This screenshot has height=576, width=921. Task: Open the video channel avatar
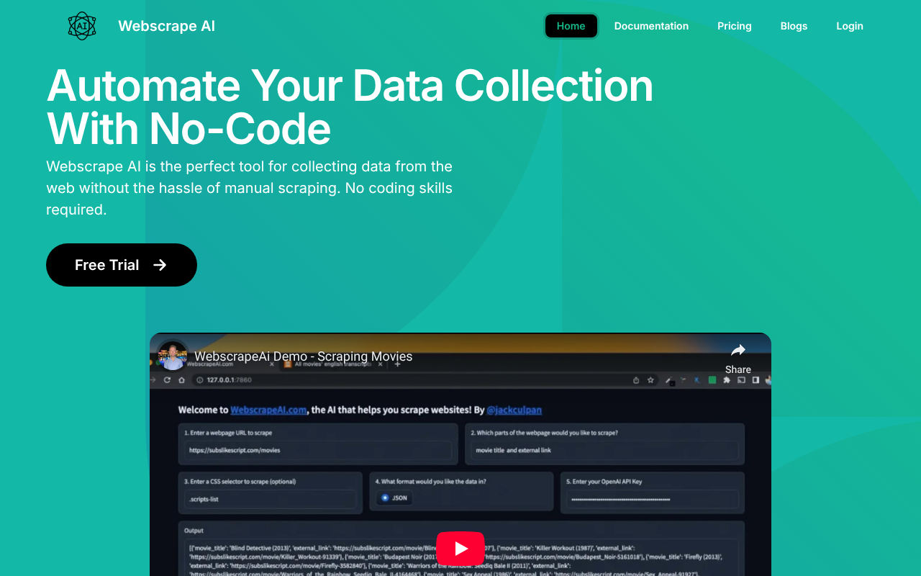point(173,356)
